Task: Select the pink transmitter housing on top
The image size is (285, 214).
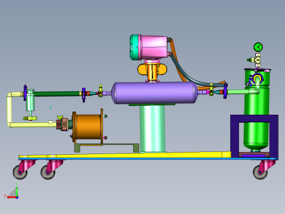Action: (155, 47)
